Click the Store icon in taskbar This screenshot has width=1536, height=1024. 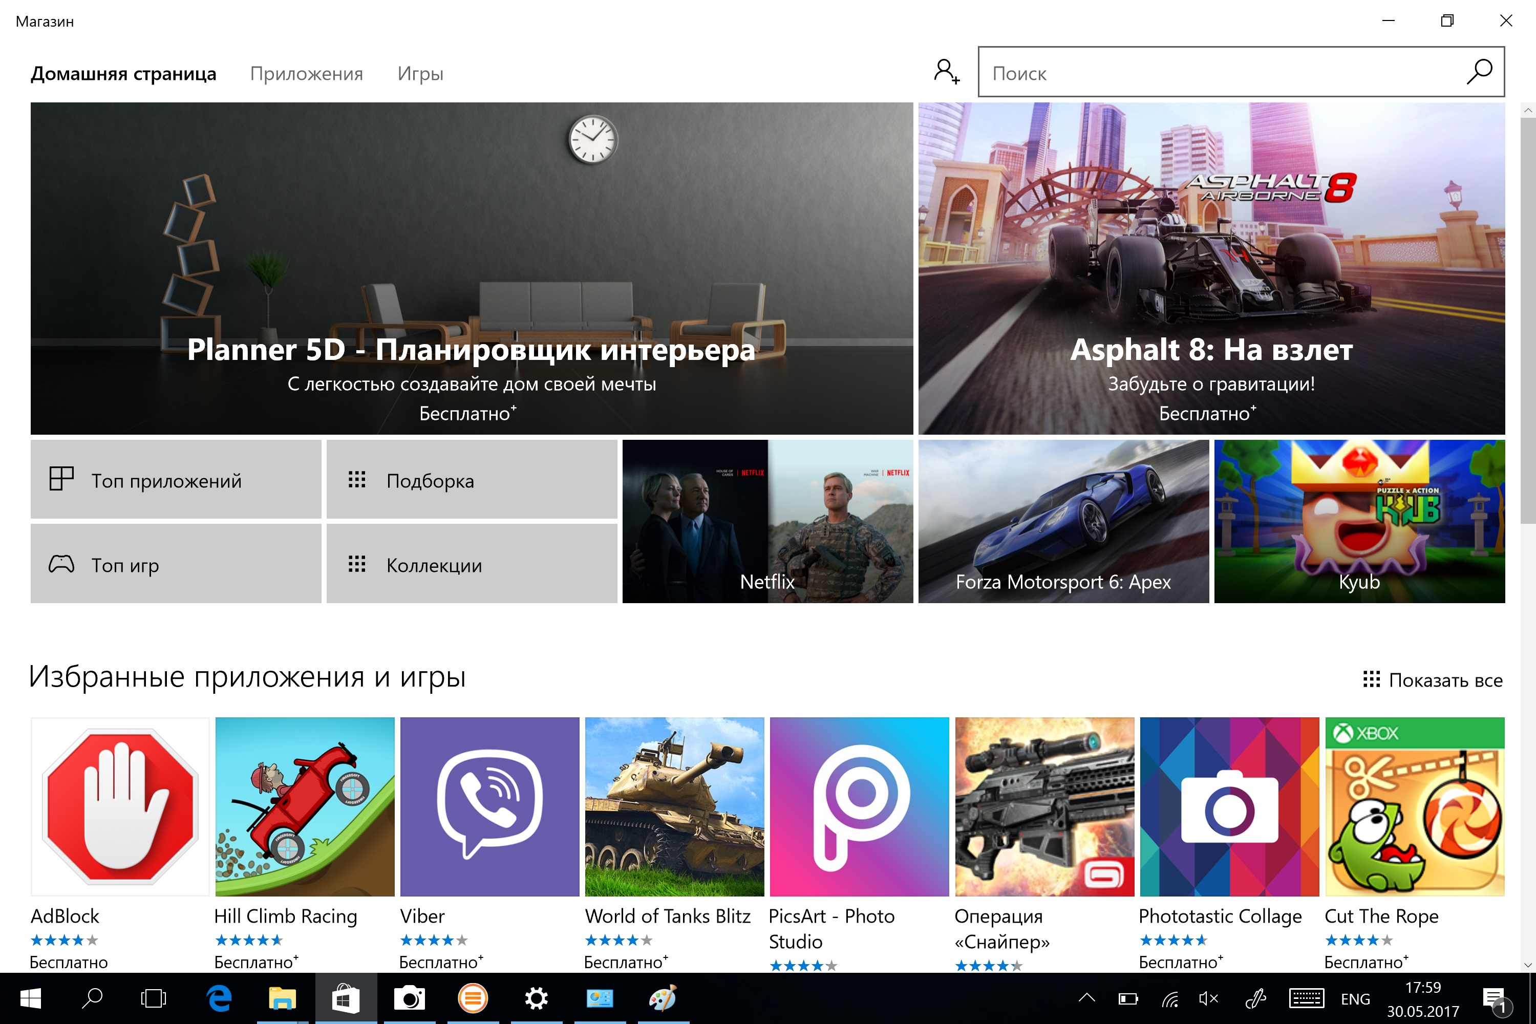346,998
